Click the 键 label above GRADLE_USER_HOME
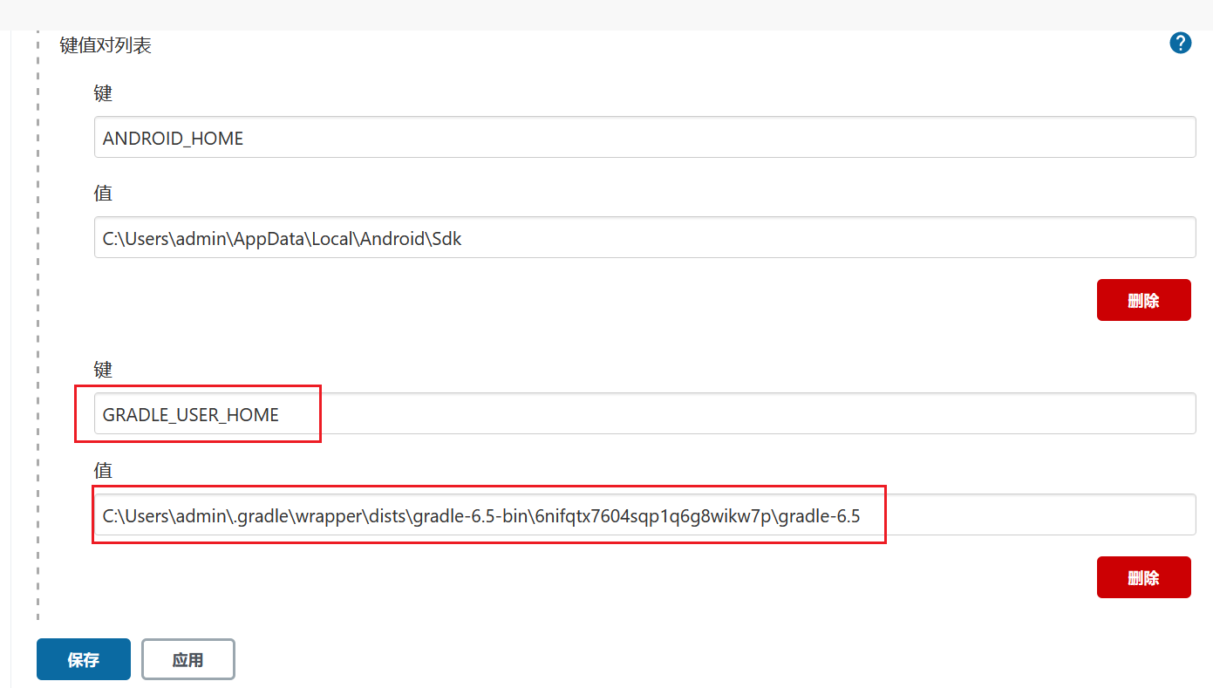The image size is (1213, 688). (x=102, y=369)
